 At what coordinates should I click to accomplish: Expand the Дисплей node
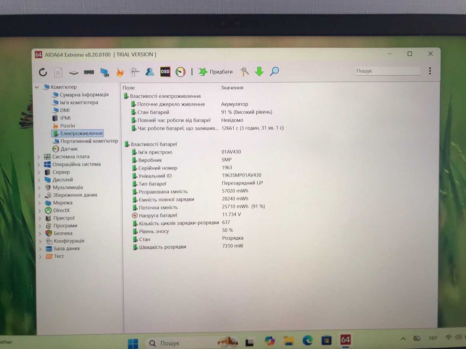pos(39,180)
